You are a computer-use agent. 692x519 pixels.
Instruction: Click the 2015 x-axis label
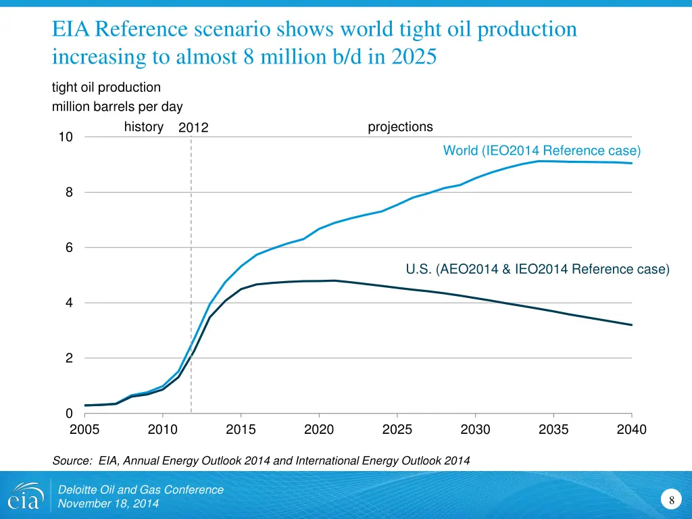click(x=241, y=430)
